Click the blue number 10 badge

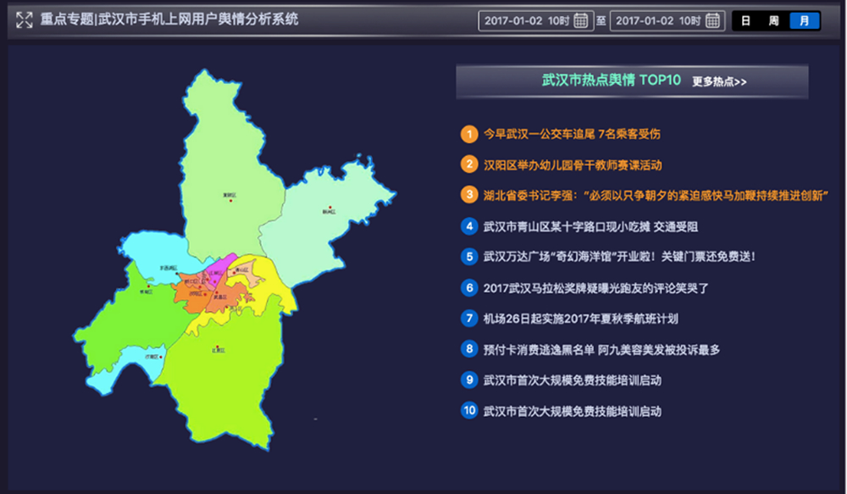468,411
